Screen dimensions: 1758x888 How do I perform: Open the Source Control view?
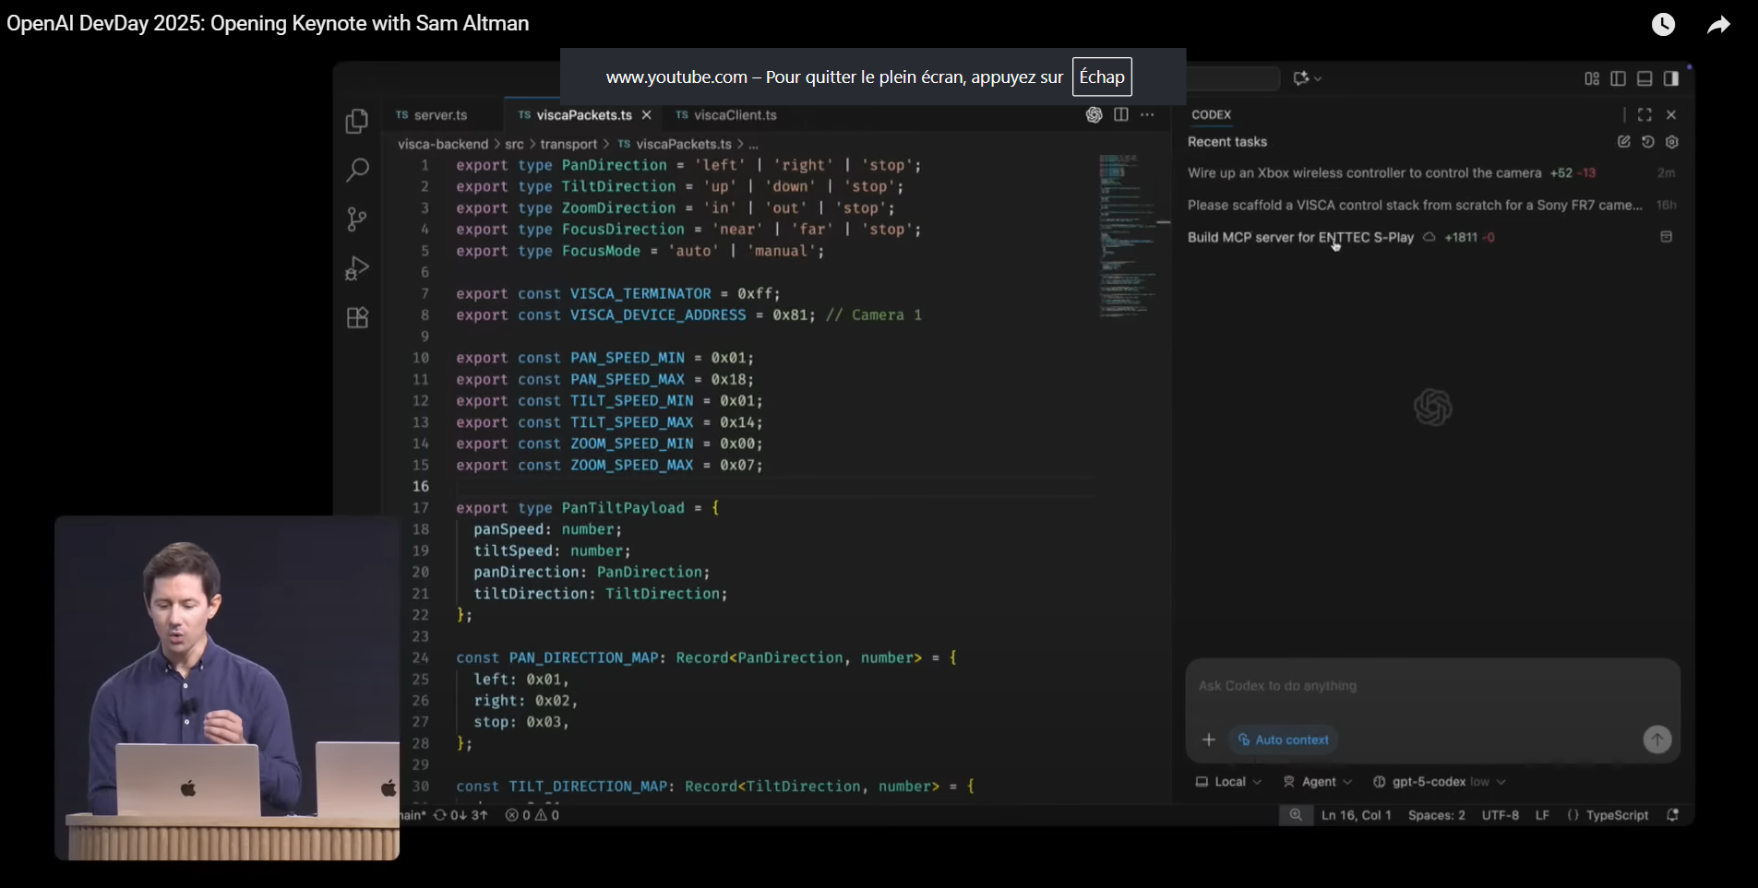pyautogui.click(x=357, y=219)
